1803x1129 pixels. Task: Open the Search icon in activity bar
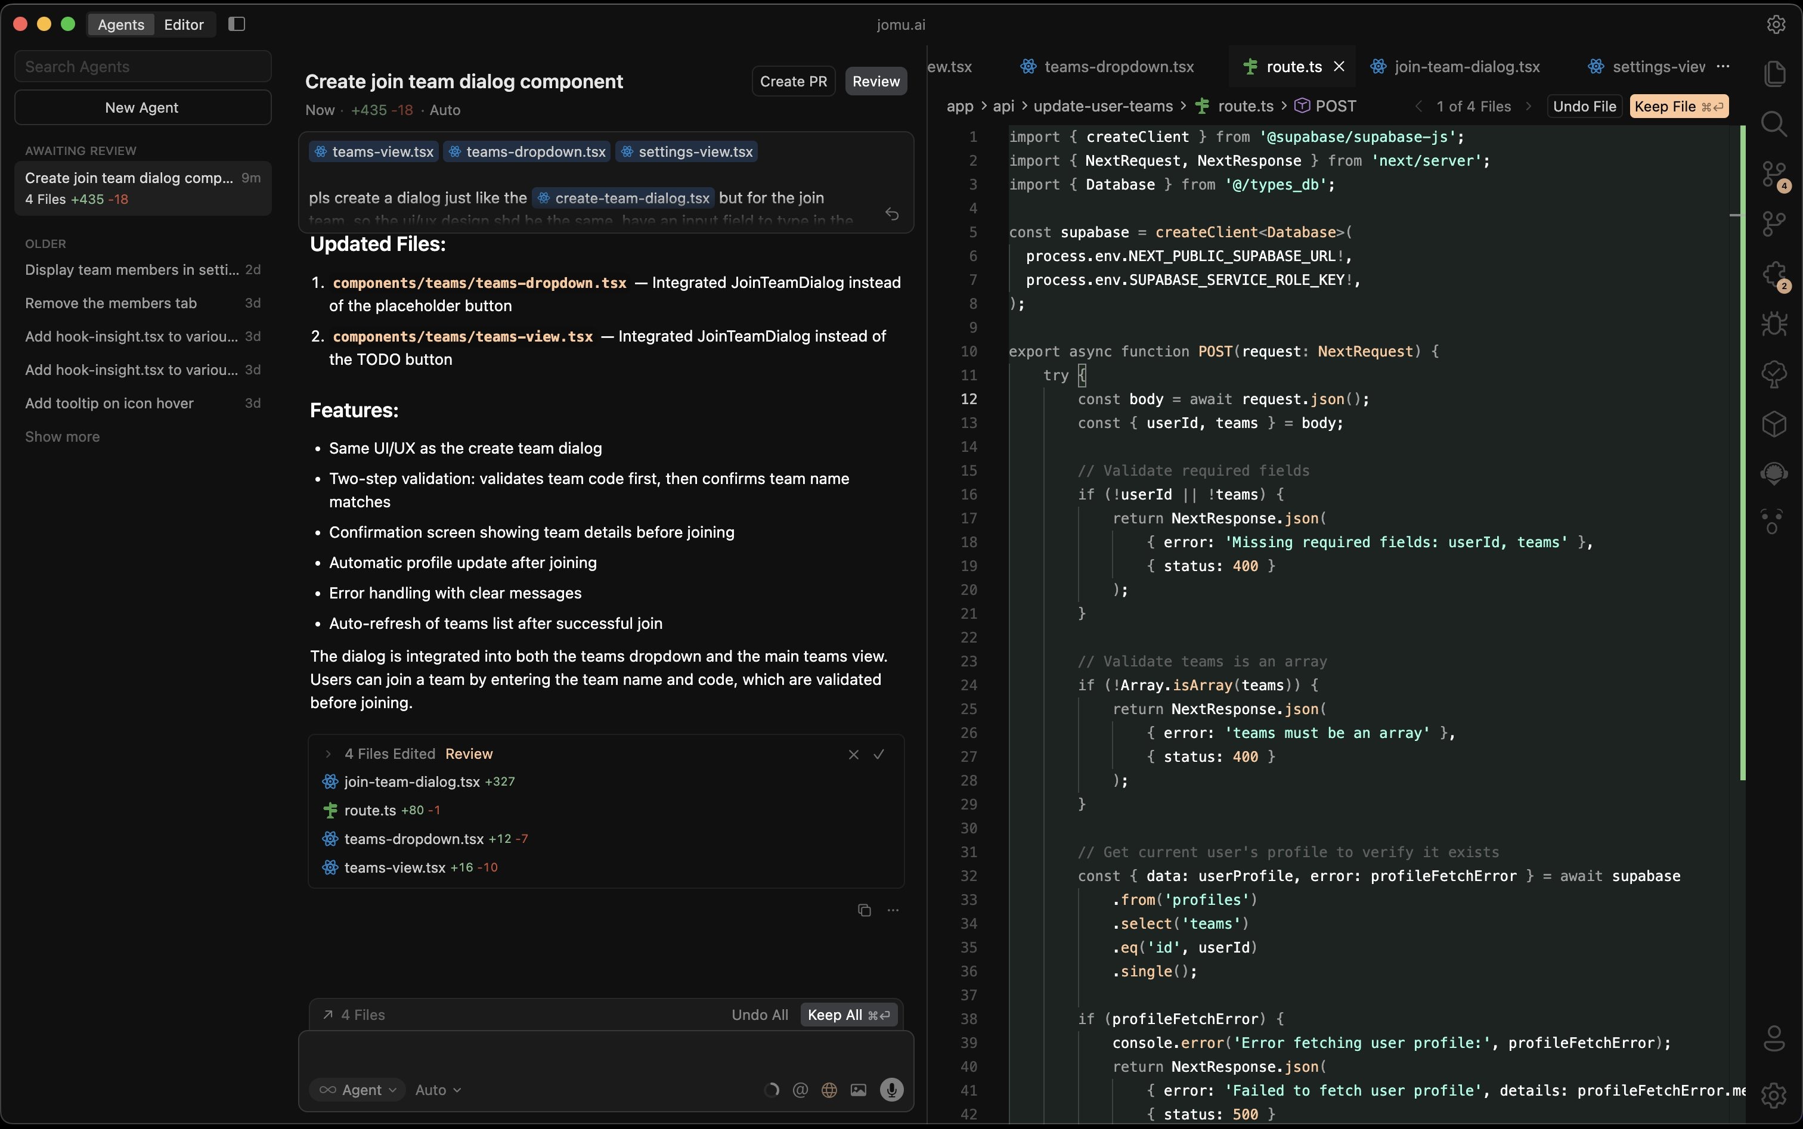coord(1774,124)
